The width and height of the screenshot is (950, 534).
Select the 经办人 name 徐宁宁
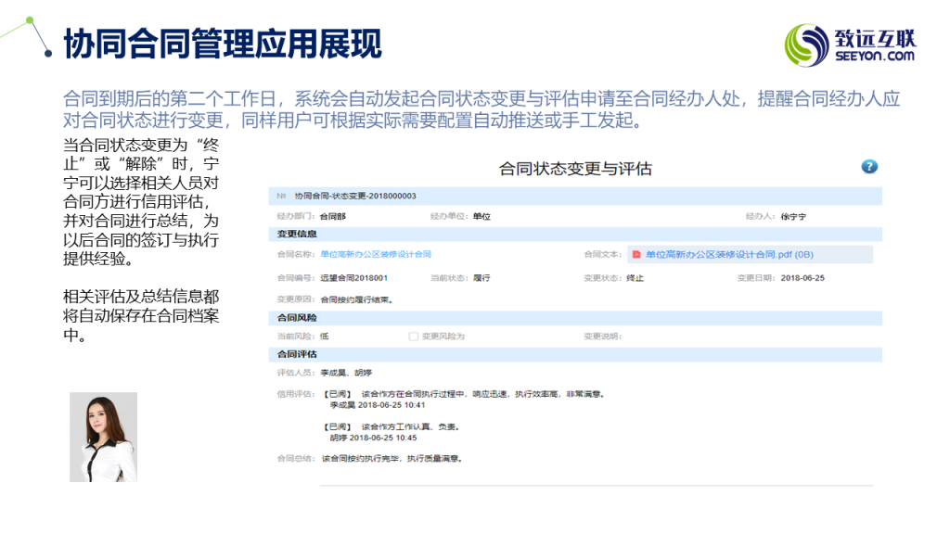pos(793,216)
